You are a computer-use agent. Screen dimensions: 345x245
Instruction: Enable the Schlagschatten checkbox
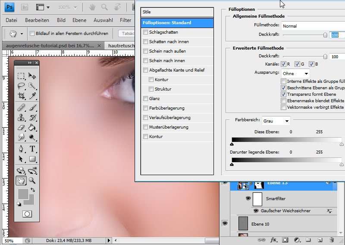coord(146,32)
